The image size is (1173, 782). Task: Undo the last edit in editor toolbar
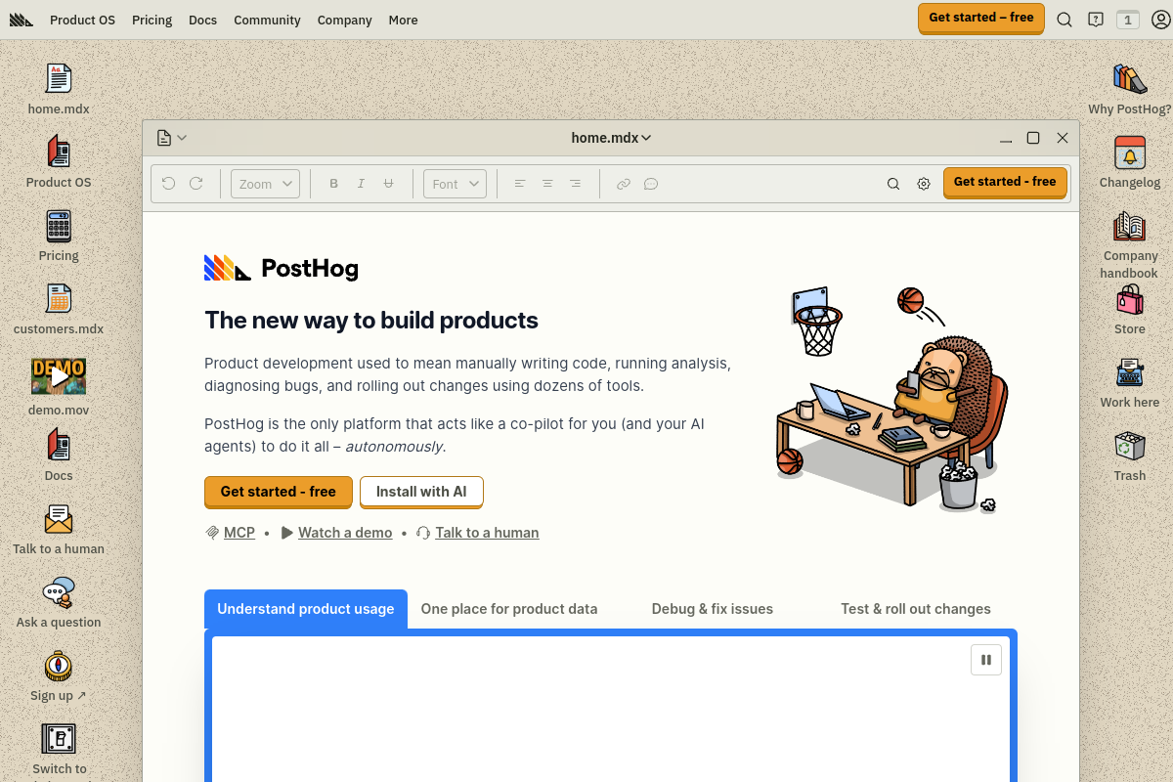(x=168, y=184)
